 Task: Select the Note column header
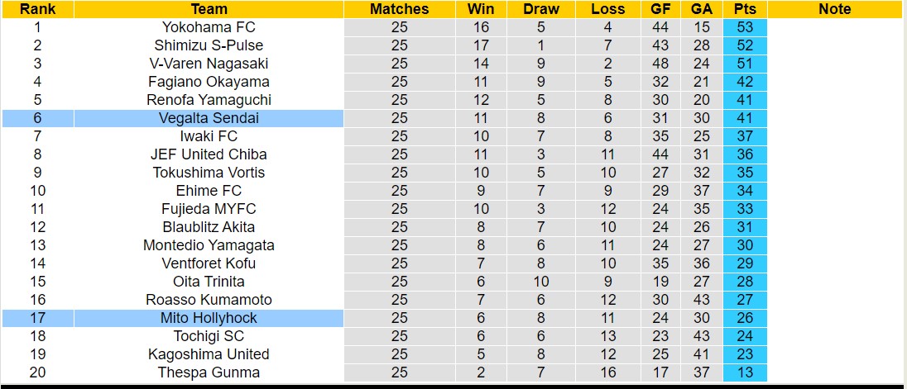point(834,9)
